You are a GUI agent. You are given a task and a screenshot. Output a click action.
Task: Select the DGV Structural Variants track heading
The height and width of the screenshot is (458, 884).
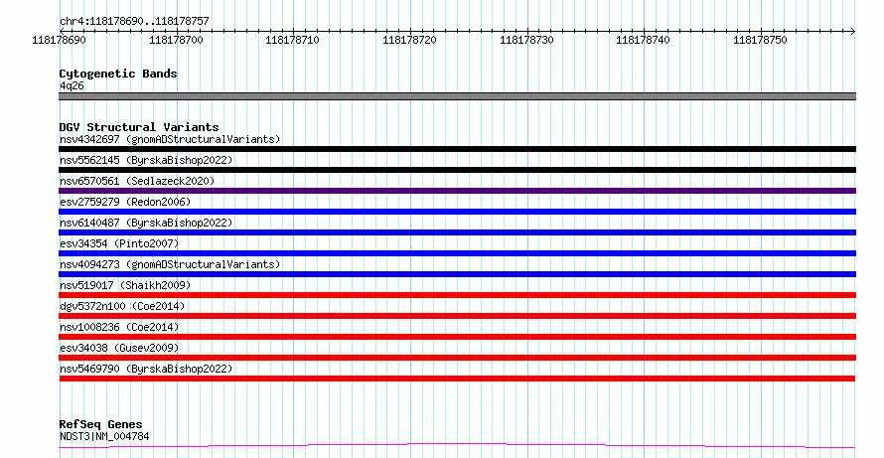pos(139,127)
